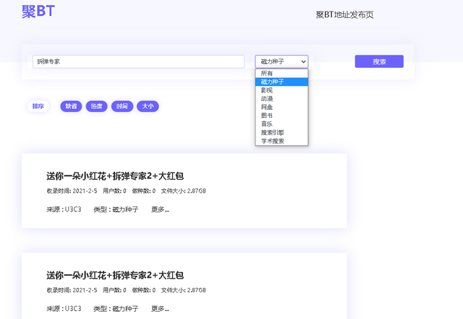Choose 所有 in the category list

point(281,73)
